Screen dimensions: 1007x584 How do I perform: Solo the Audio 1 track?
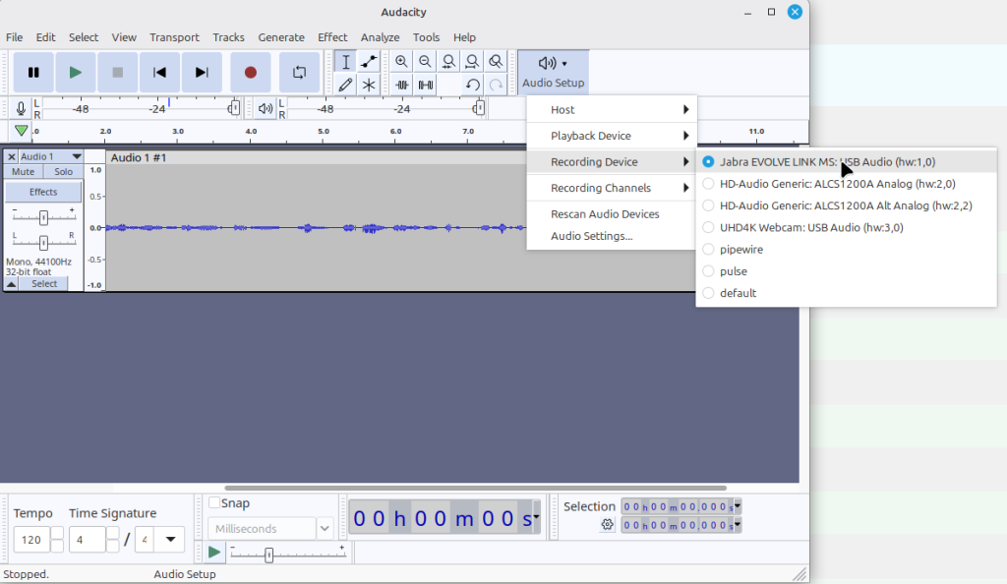[x=63, y=171]
